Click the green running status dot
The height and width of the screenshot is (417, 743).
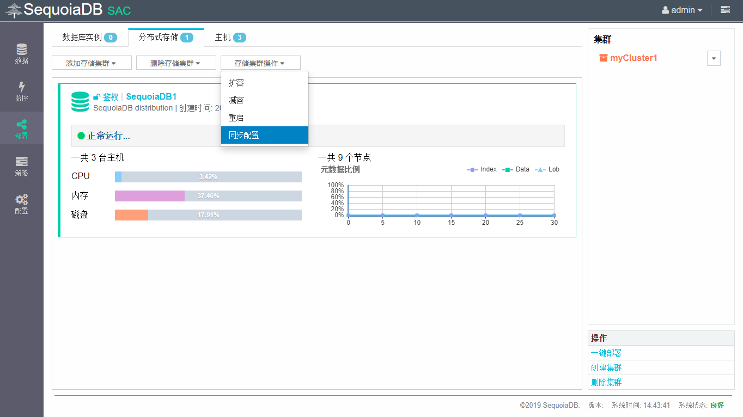coord(81,136)
